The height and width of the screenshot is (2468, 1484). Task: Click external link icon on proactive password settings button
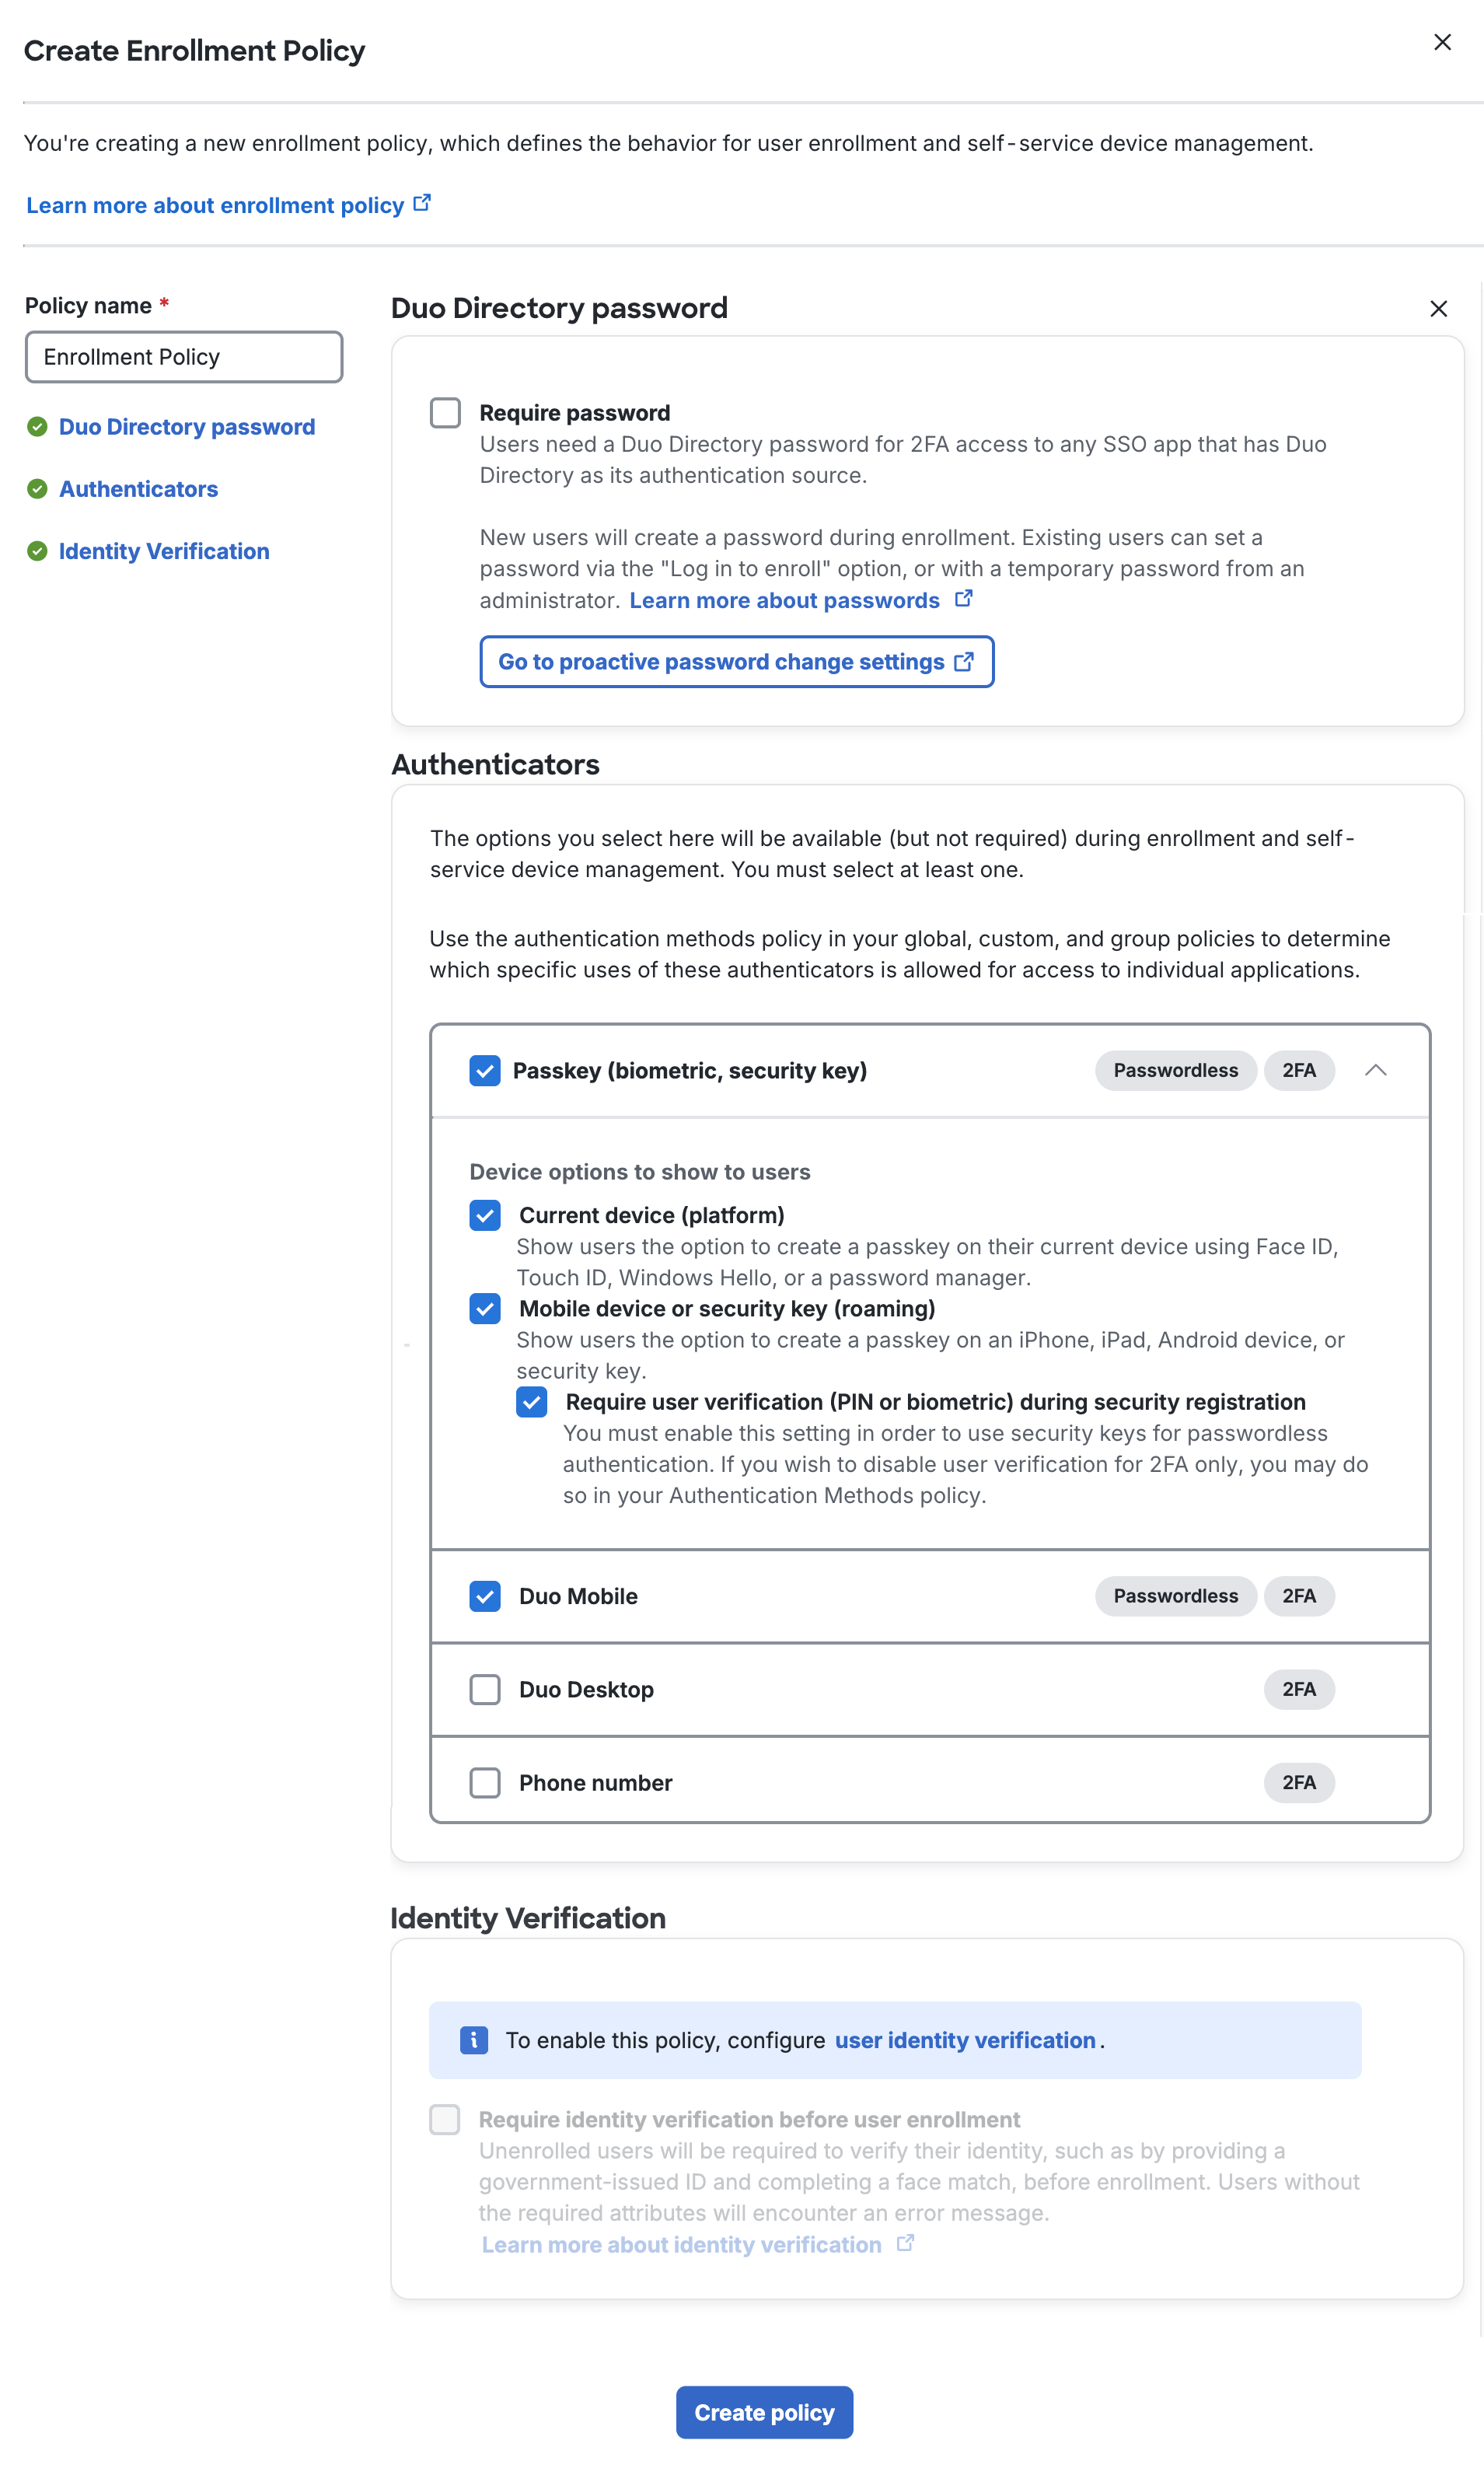pyautogui.click(x=963, y=661)
